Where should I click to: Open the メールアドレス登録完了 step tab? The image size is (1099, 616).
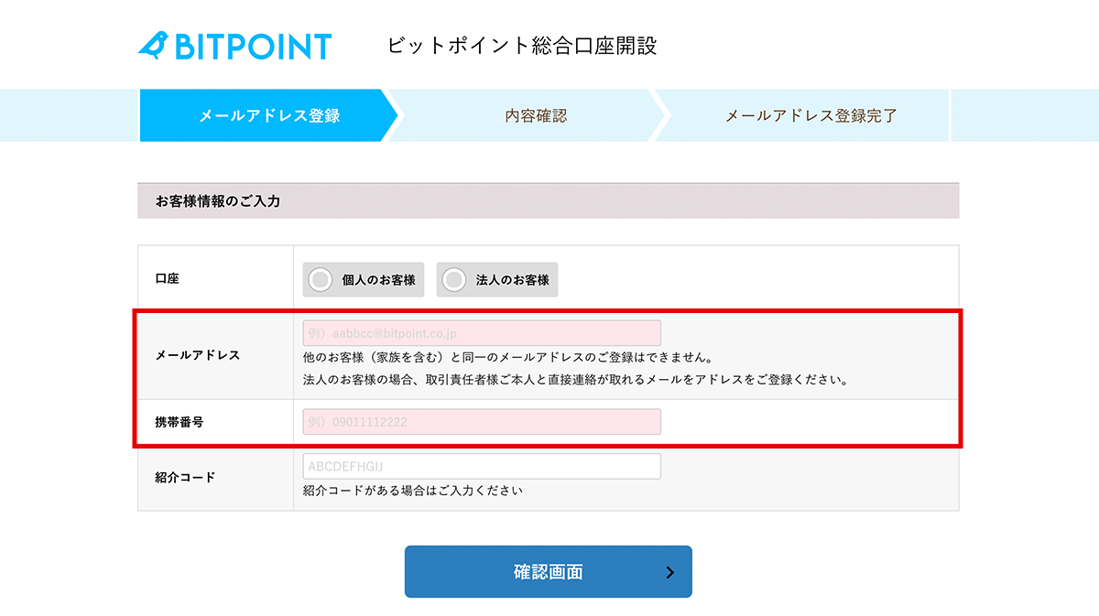coord(811,115)
